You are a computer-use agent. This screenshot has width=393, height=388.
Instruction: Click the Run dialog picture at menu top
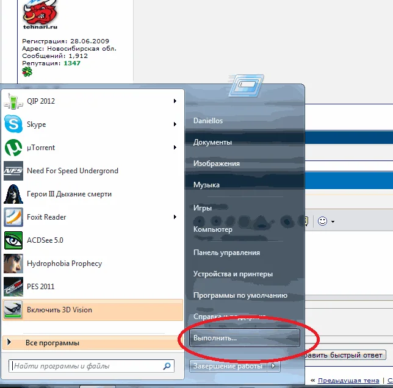[x=246, y=85]
